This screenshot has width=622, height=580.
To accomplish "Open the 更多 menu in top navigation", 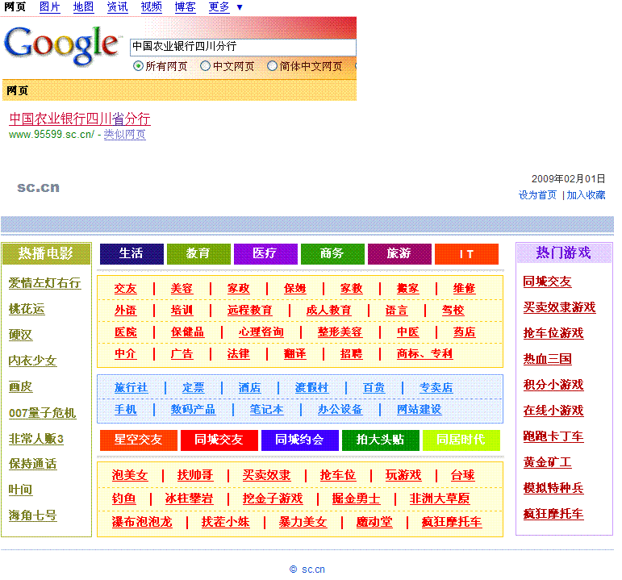I will pyautogui.click(x=219, y=7).
